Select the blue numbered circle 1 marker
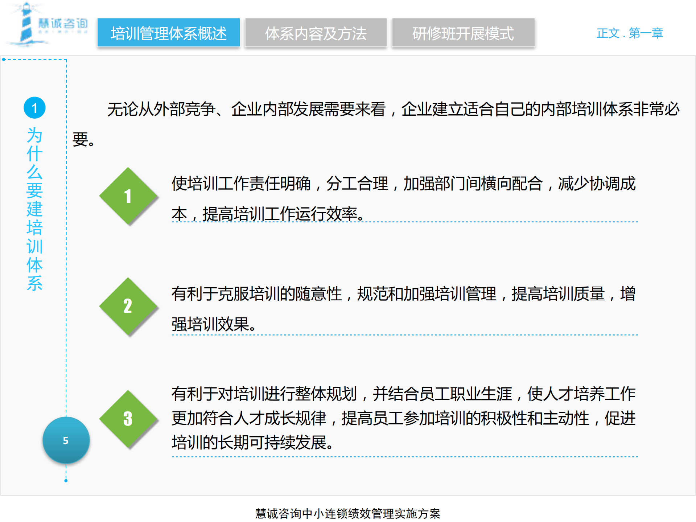This screenshot has height=522, width=696. pos(34,107)
